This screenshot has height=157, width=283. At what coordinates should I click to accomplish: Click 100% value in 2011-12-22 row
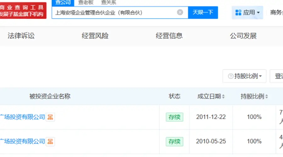pyautogui.click(x=254, y=117)
